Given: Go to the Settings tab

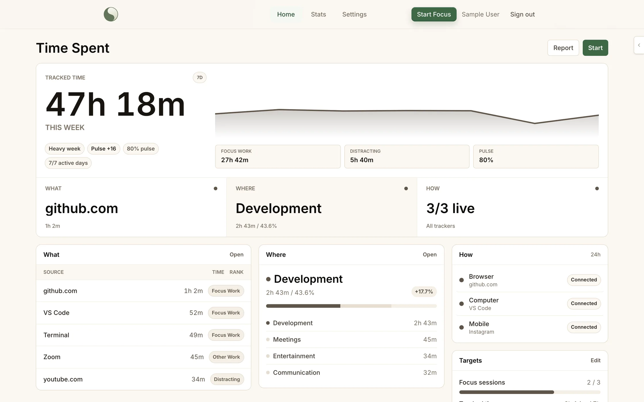Looking at the screenshot, I should tap(354, 14).
